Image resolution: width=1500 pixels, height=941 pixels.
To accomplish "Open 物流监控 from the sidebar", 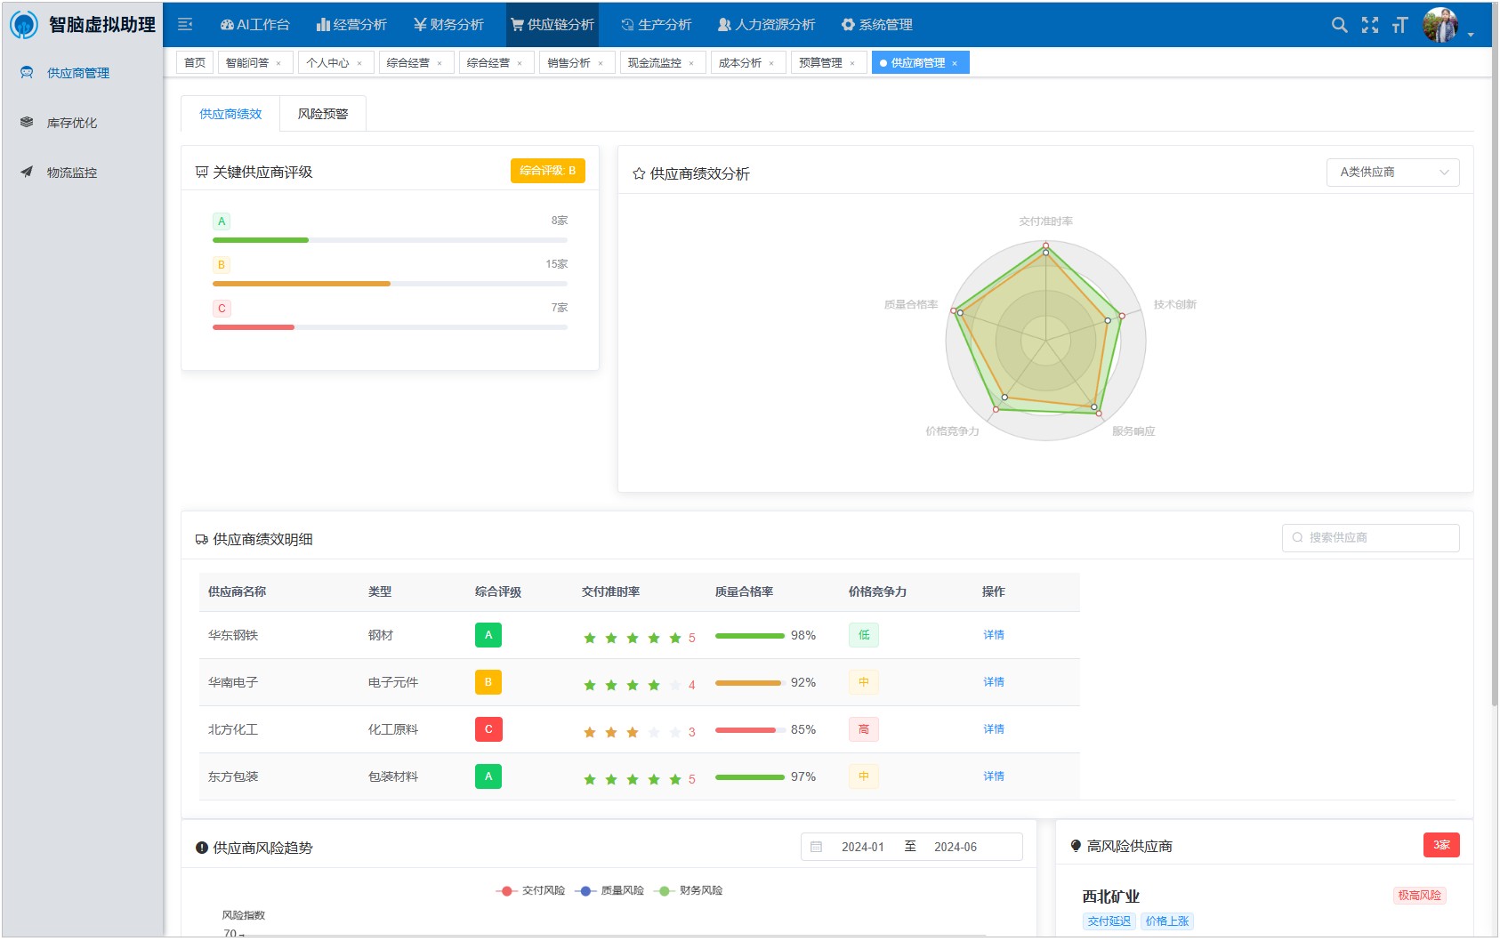I will (x=72, y=173).
